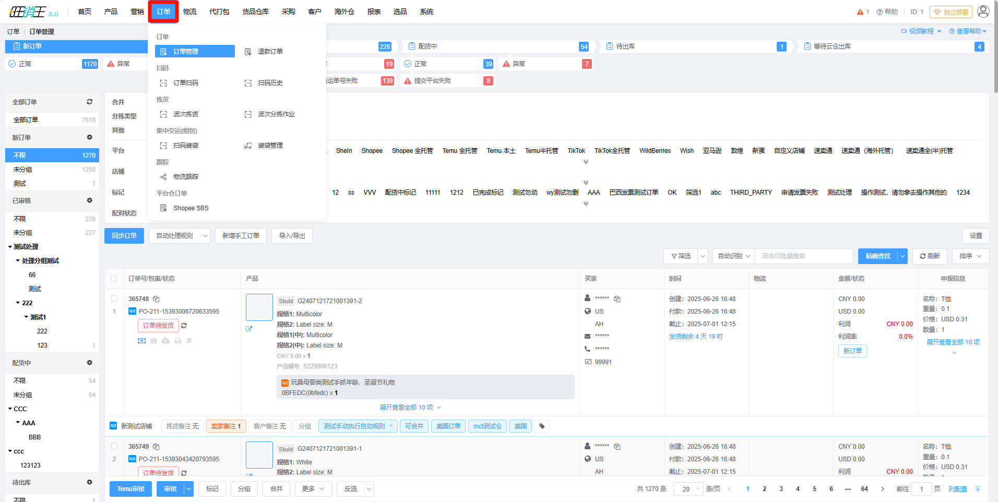Click the airplane shipping icon under order 365748
The height and width of the screenshot is (502, 998).
point(189,341)
